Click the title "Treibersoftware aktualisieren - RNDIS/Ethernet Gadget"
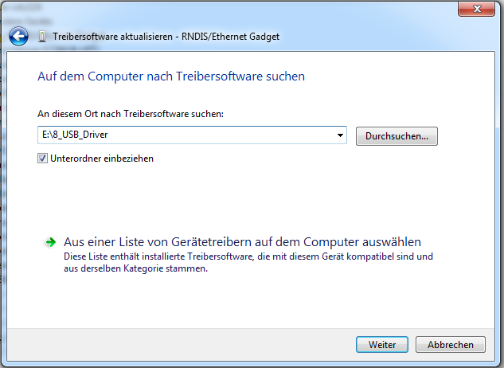Screen dimensions: 504x368 tap(166, 37)
